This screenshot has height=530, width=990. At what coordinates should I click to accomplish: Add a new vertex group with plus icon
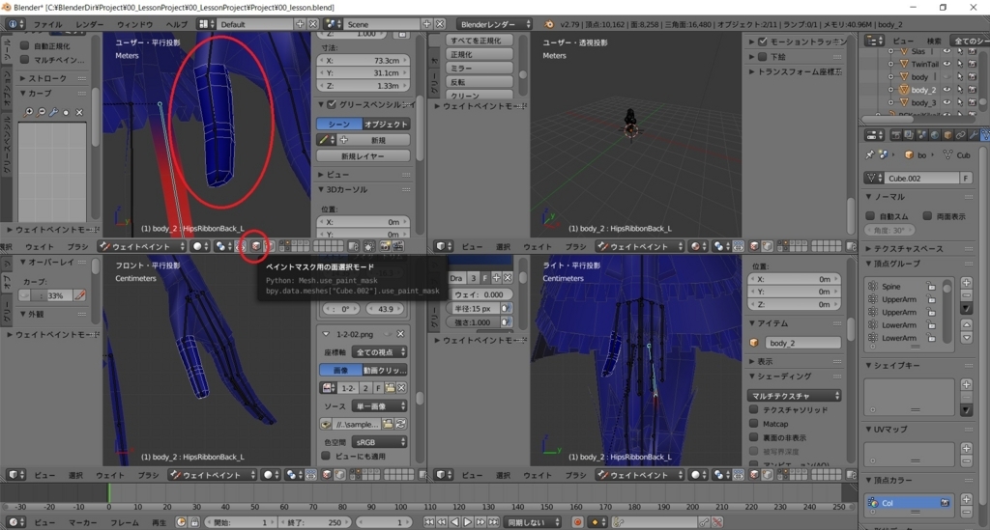[x=966, y=283]
